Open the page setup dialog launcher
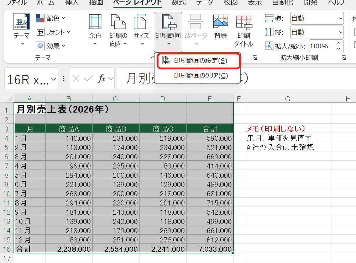This screenshot has width=356, height=263. pos(255,58)
